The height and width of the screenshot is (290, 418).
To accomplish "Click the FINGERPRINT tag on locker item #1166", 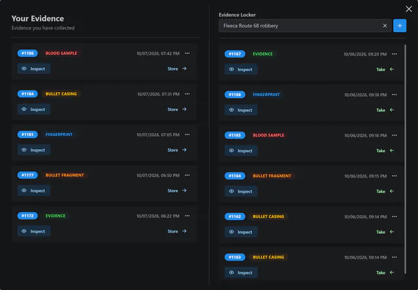I will (266, 94).
